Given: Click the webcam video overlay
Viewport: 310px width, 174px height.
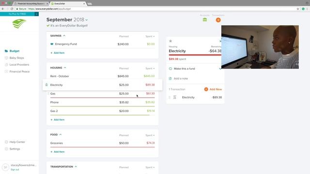Looking at the screenshot, I should 260,47.
